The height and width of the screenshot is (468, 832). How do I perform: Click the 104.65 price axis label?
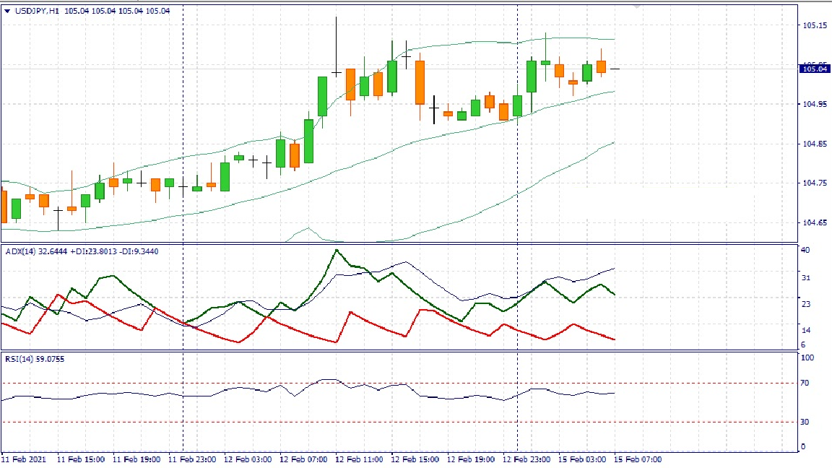pyautogui.click(x=815, y=222)
